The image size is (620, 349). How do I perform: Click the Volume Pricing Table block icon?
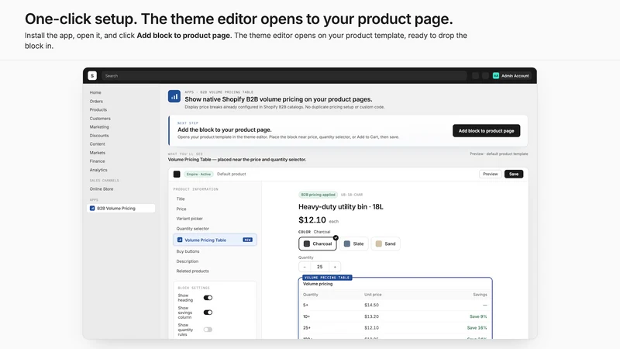coord(180,240)
